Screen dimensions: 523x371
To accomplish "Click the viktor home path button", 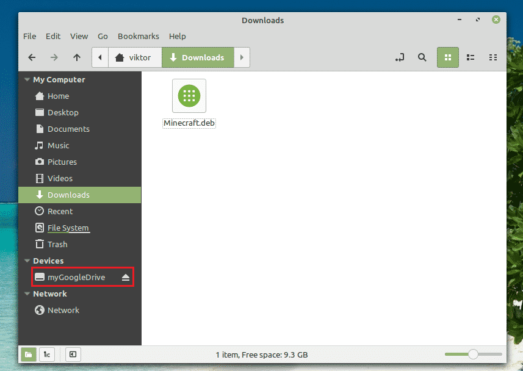I will tap(135, 57).
